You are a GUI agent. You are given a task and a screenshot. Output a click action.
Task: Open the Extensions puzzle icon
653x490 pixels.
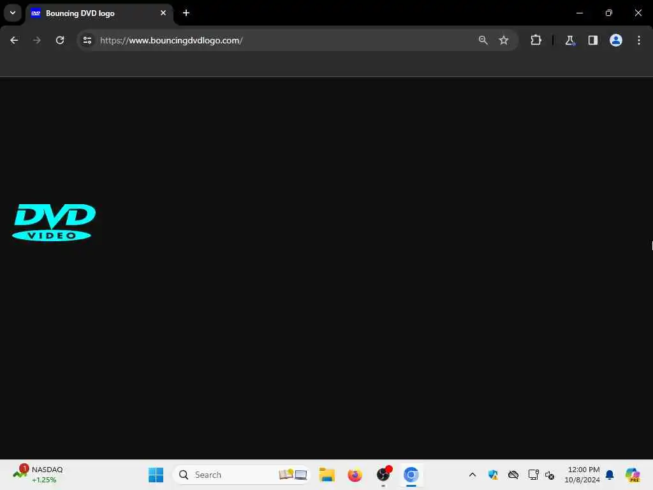click(x=536, y=40)
